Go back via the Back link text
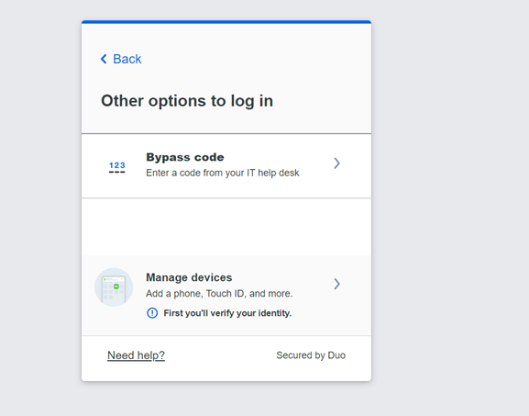The height and width of the screenshot is (416, 529). tap(127, 59)
